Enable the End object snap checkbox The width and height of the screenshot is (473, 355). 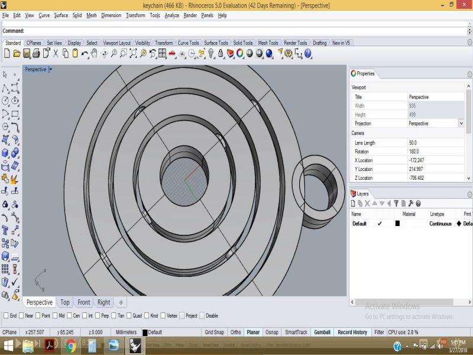(x=6, y=316)
